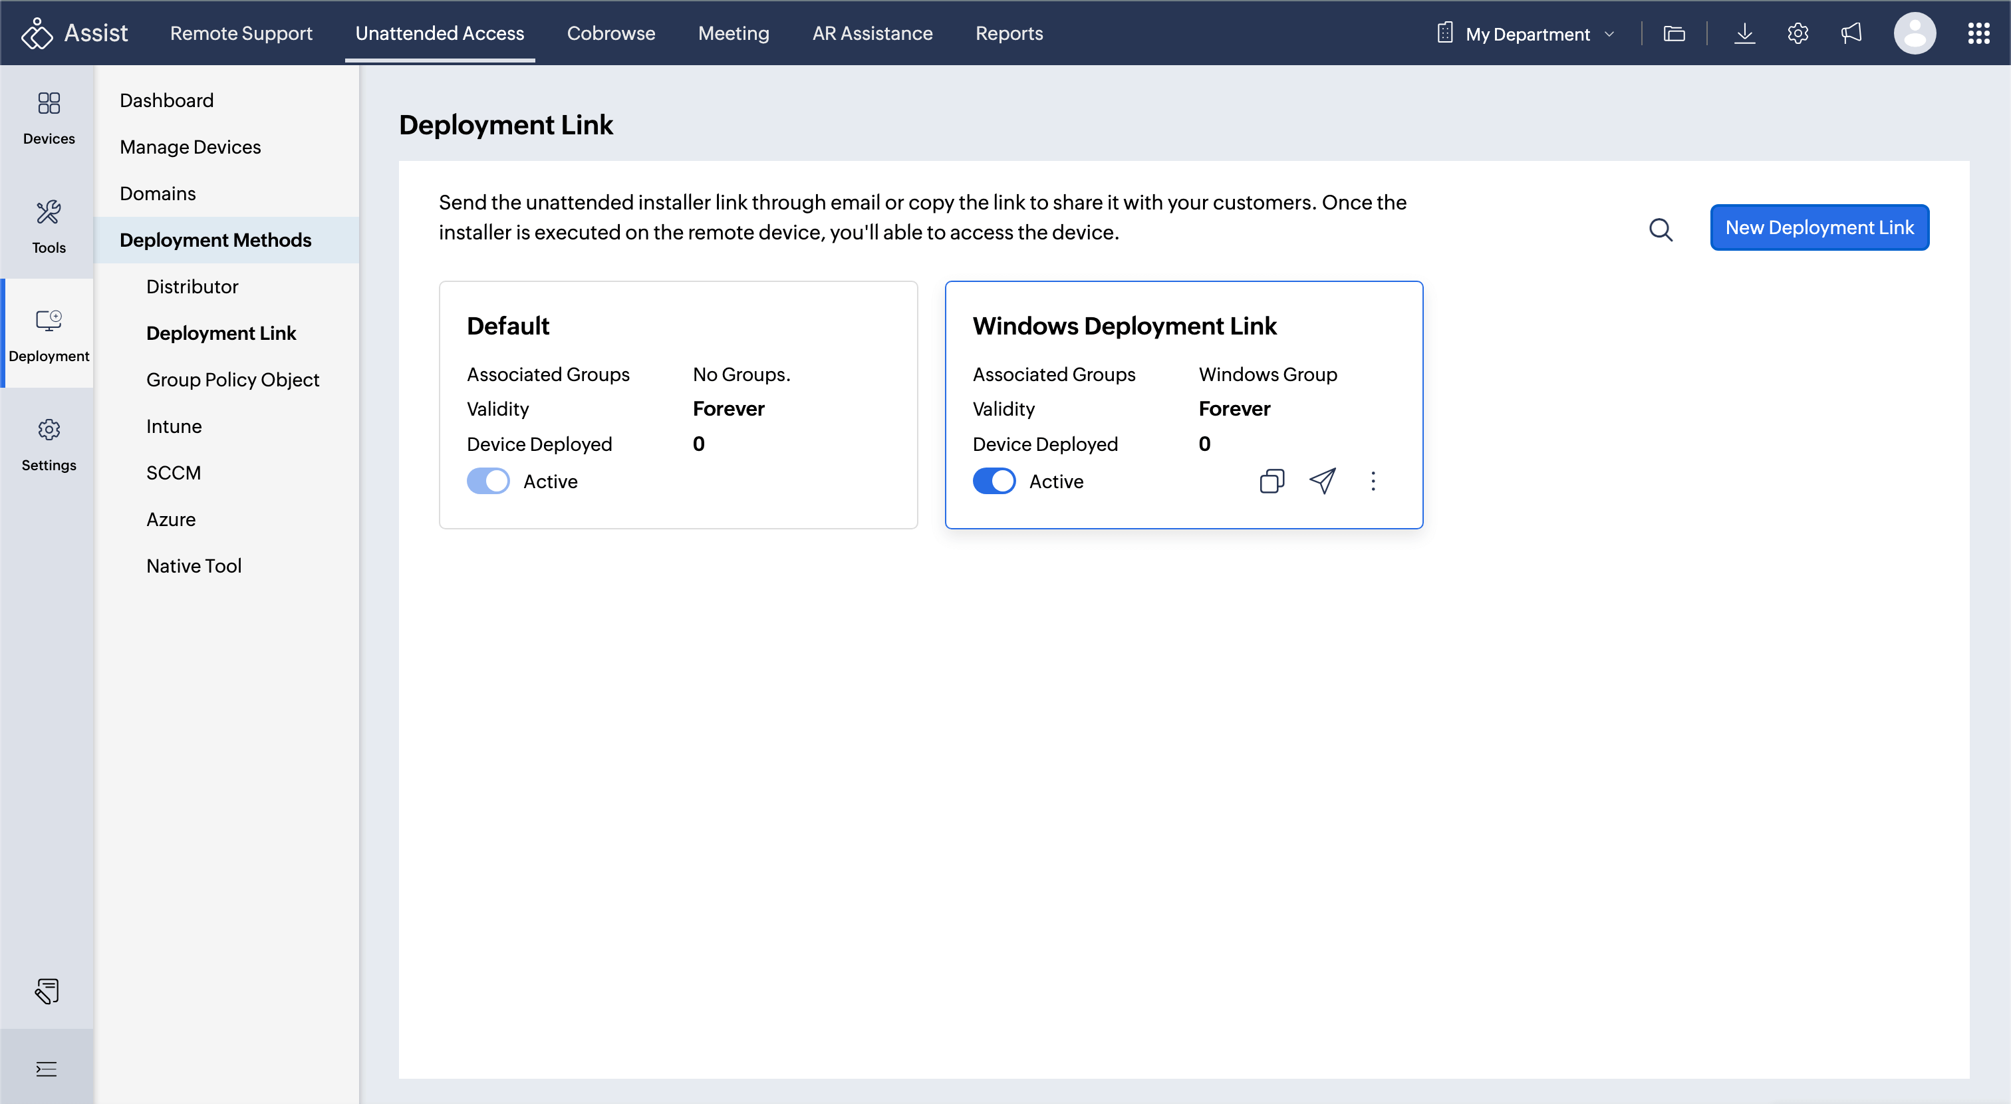Open the apps grid launcher icon
This screenshot has width=2011, height=1104.
click(x=1978, y=33)
